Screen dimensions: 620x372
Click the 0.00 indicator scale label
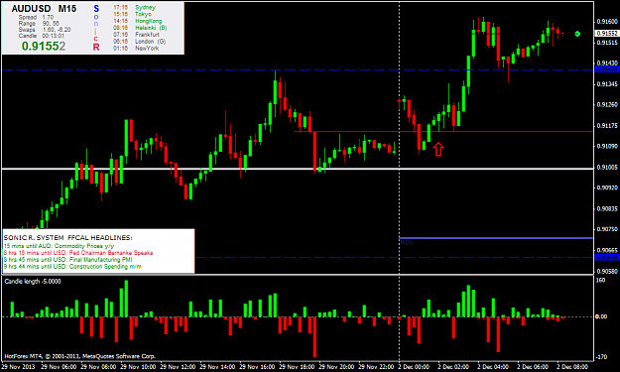[601, 316]
